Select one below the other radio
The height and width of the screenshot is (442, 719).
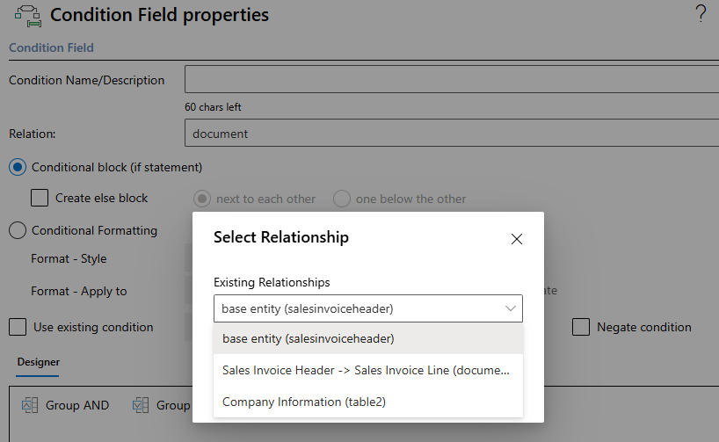pyautogui.click(x=342, y=199)
